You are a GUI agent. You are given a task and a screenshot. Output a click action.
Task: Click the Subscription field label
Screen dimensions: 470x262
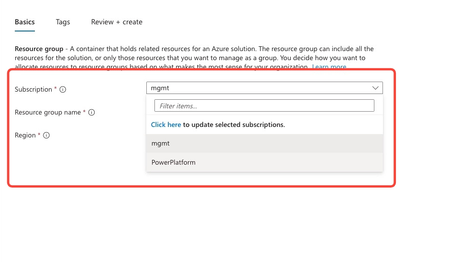tap(33, 90)
